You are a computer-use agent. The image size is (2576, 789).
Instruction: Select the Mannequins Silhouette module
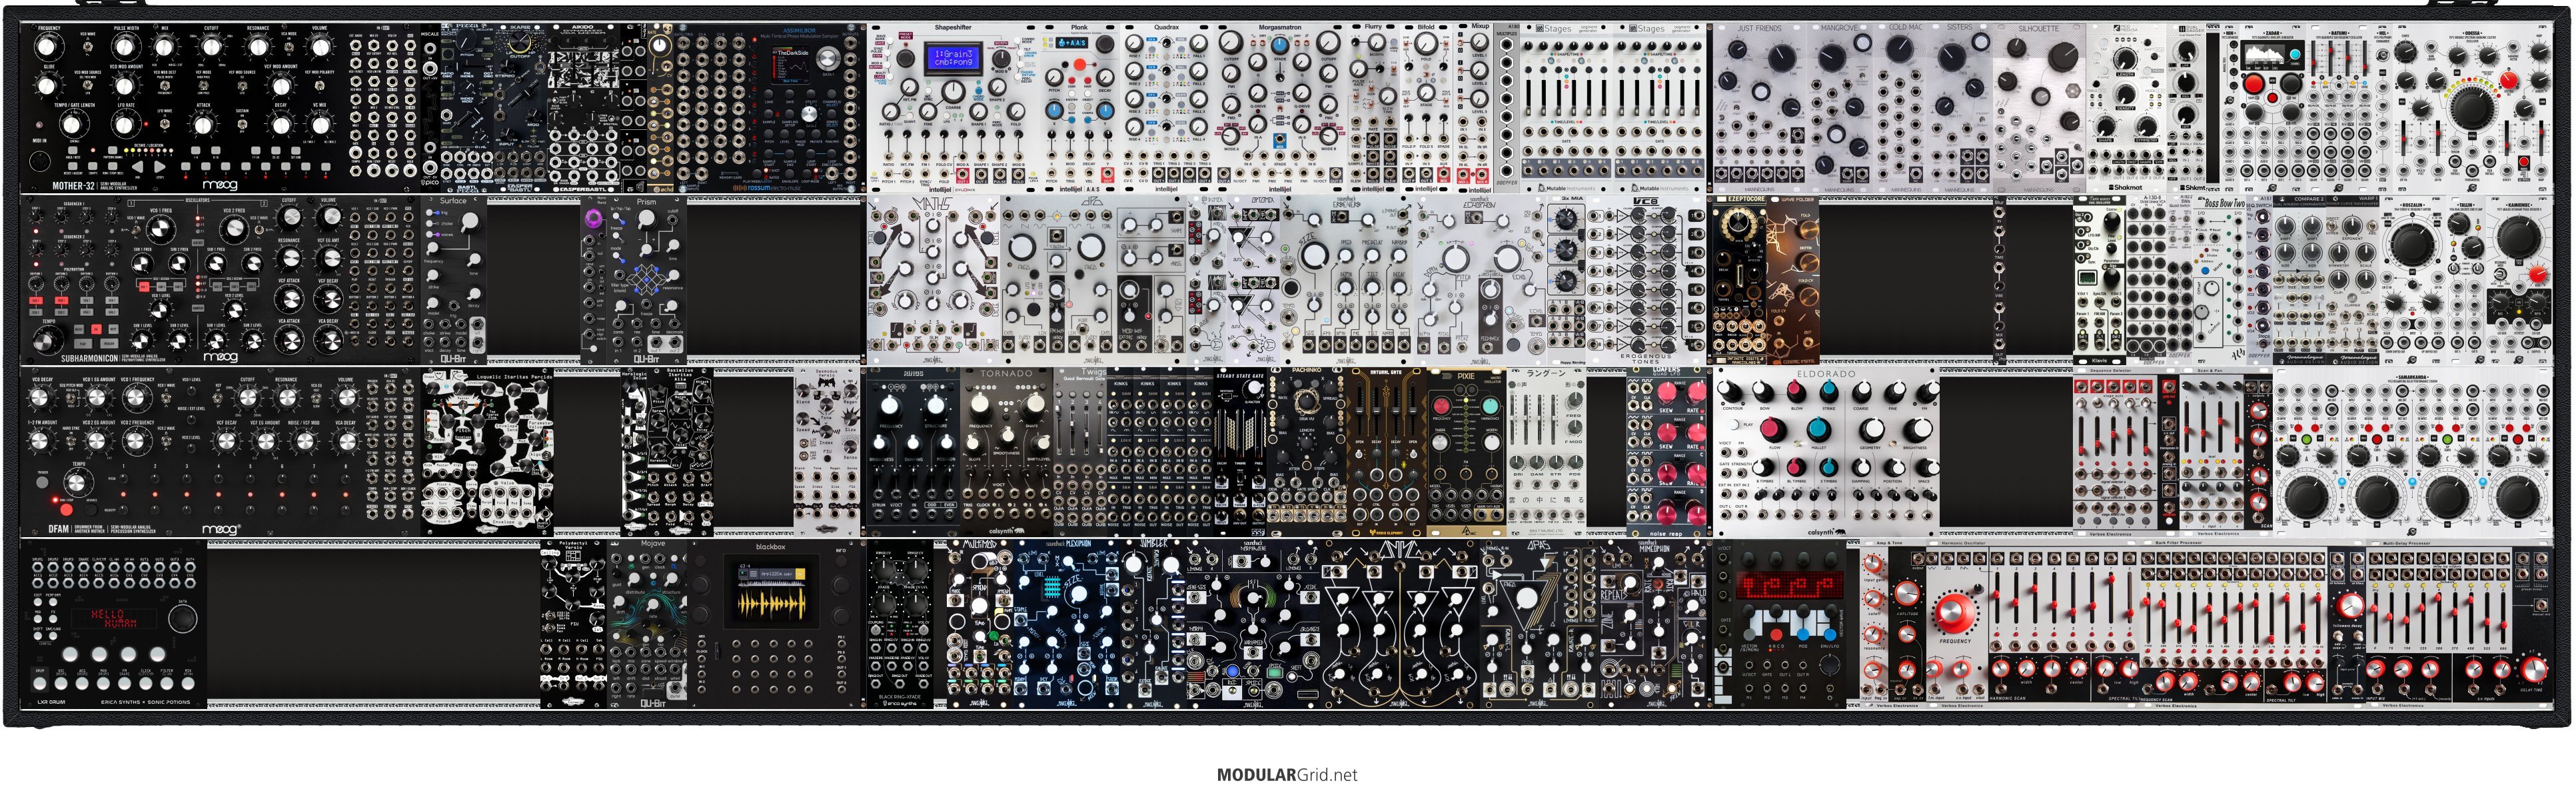click(x=2039, y=107)
